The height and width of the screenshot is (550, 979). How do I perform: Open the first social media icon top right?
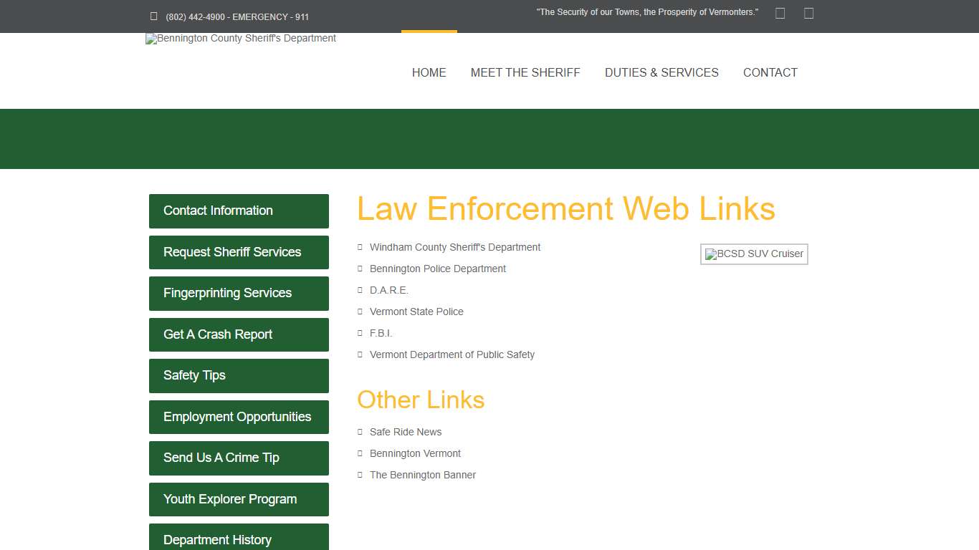[780, 12]
